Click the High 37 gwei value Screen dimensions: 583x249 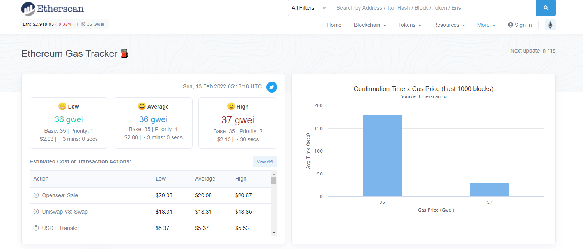(x=238, y=120)
